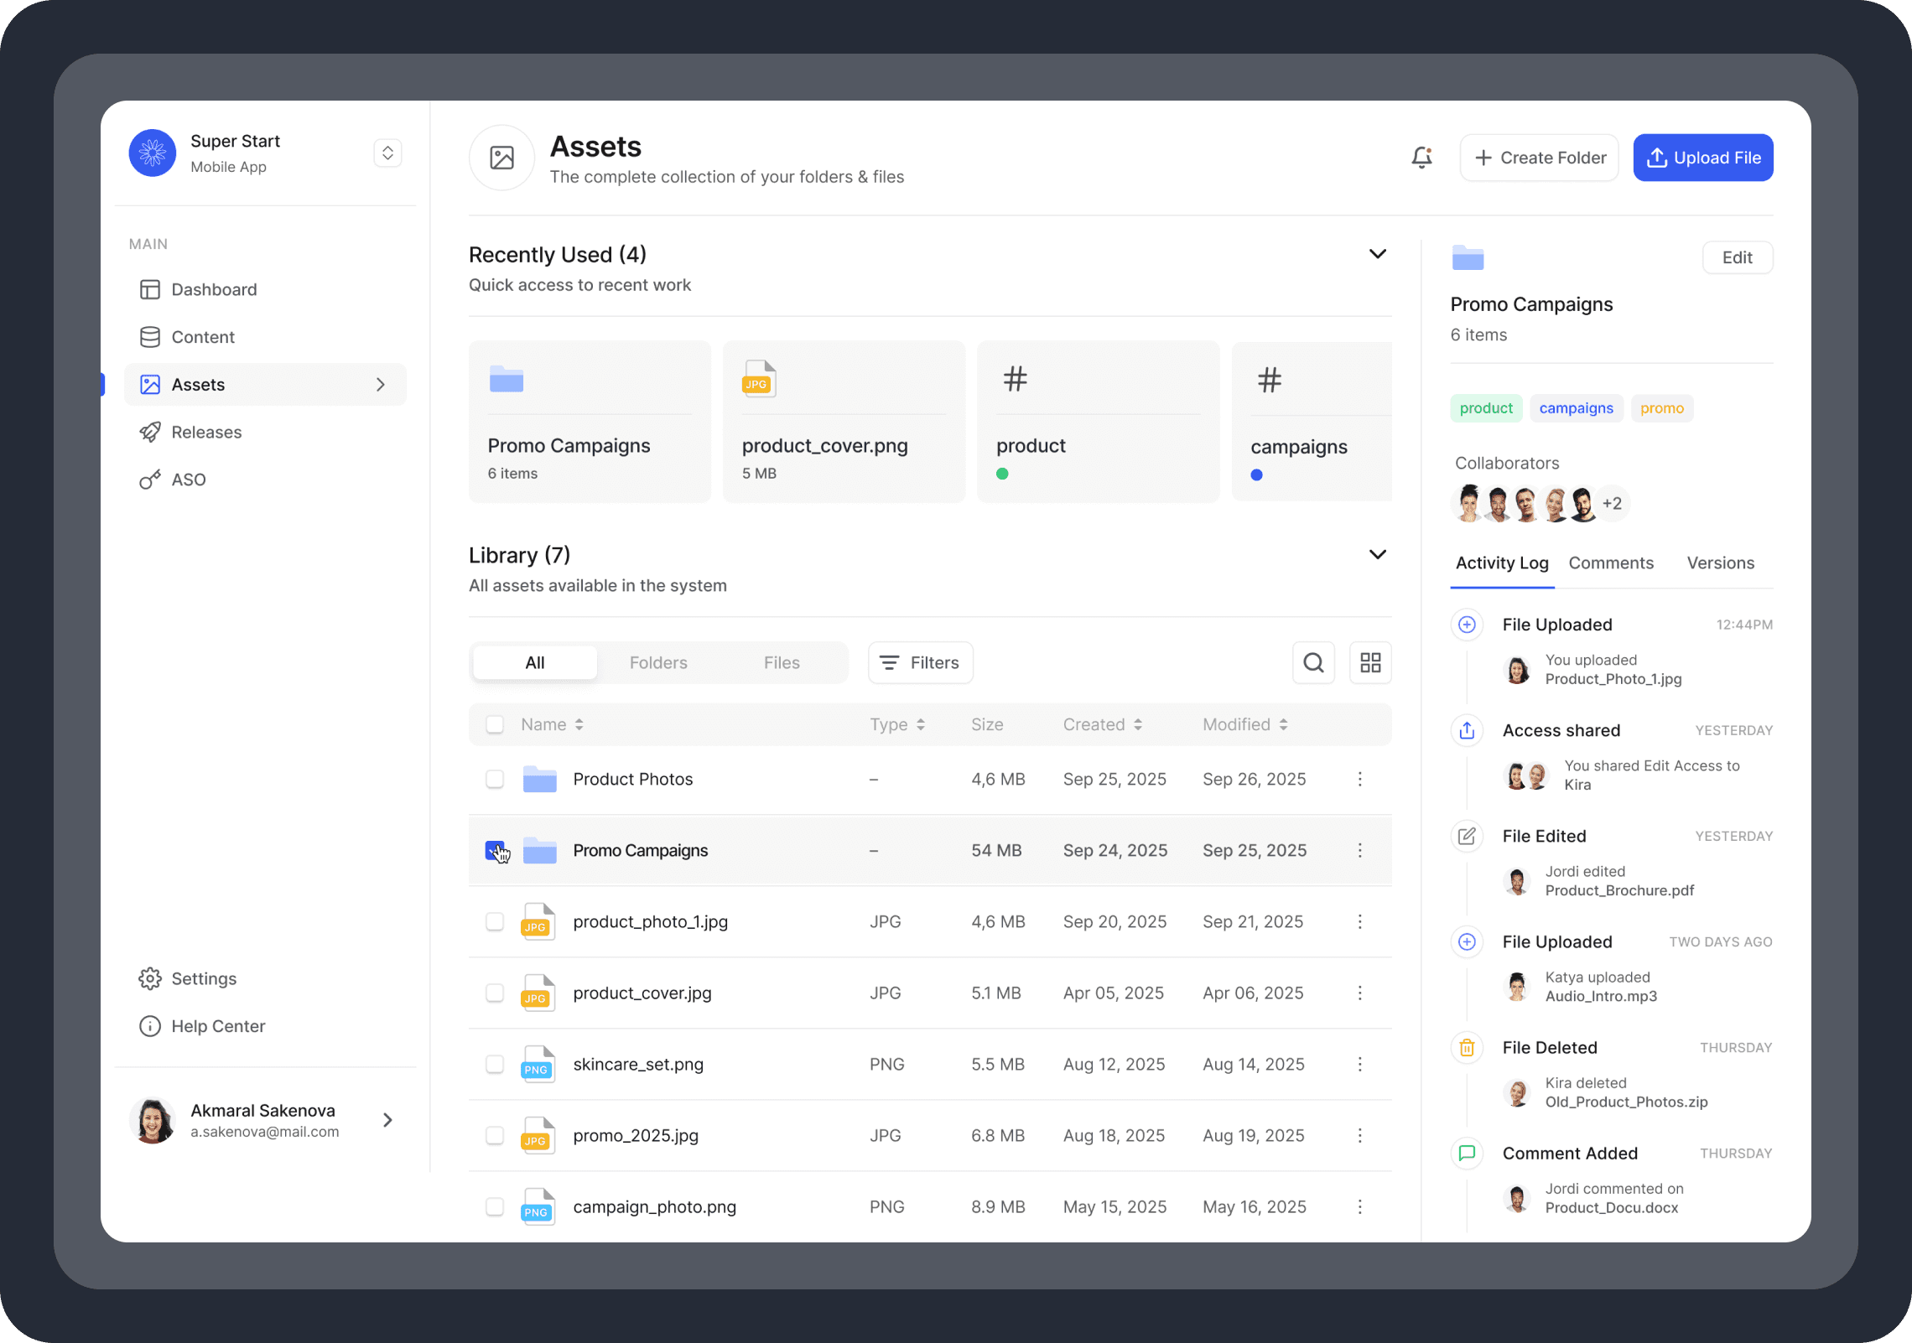The width and height of the screenshot is (1912, 1343).
Task: Open notifications via the bell icon
Action: click(x=1421, y=157)
